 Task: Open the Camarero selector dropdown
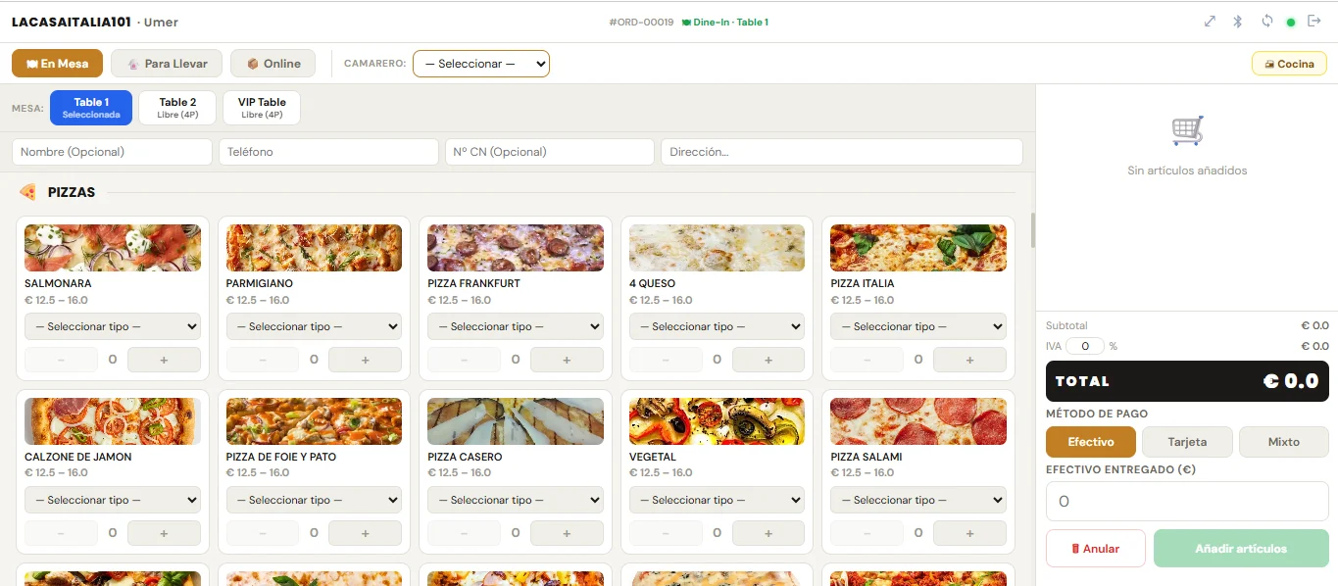(x=481, y=64)
